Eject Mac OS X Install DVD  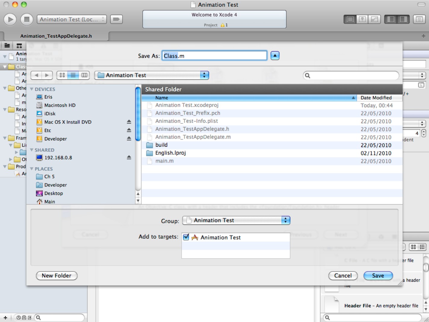tap(129, 122)
